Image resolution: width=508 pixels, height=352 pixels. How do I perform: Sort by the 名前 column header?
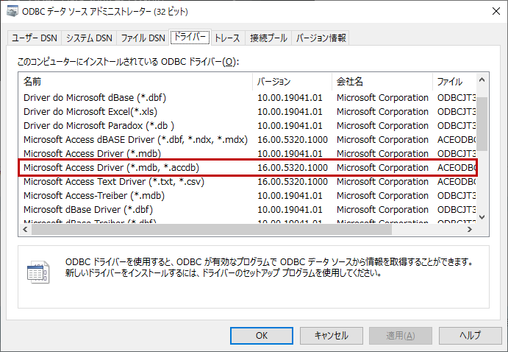tap(135, 82)
